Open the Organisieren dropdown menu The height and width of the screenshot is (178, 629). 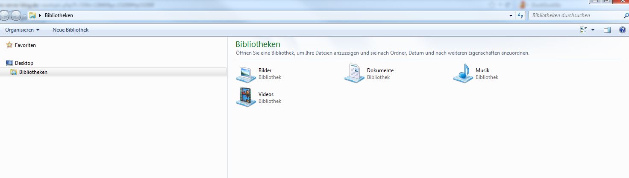pos(22,30)
